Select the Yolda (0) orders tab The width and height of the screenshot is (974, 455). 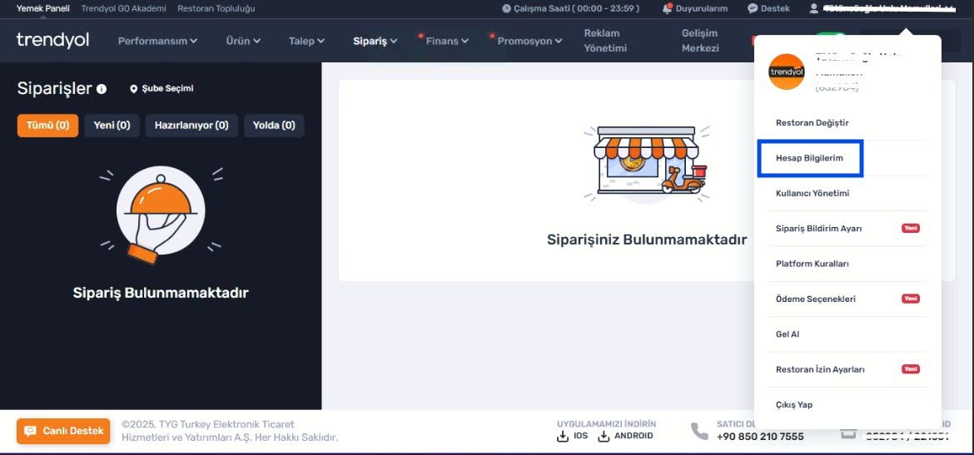pos(274,126)
